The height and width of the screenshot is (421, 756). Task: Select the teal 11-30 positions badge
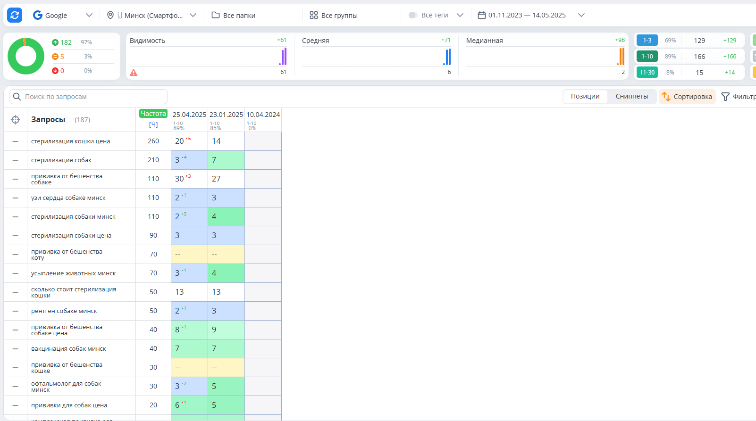point(647,73)
